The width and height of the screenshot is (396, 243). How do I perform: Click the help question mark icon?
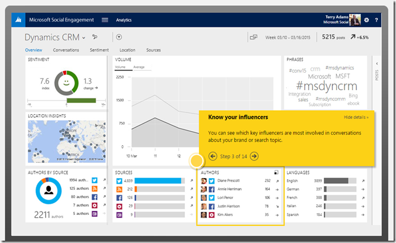coord(376,20)
